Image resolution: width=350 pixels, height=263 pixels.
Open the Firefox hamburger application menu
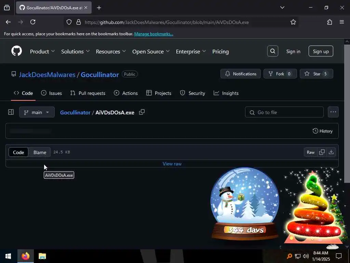tap(342, 22)
